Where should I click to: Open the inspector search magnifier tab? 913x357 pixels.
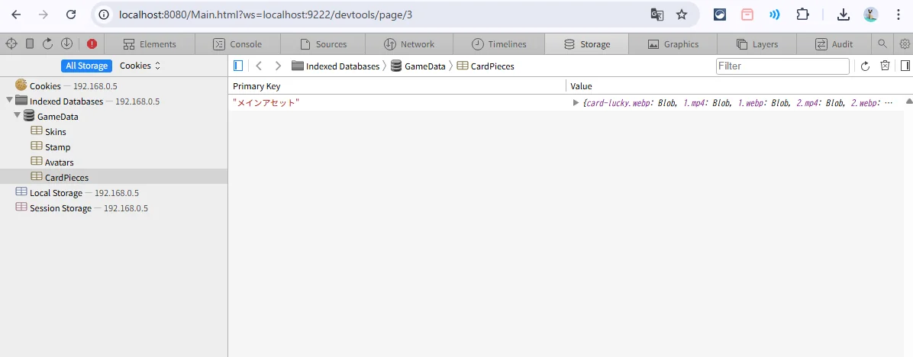pyautogui.click(x=882, y=44)
